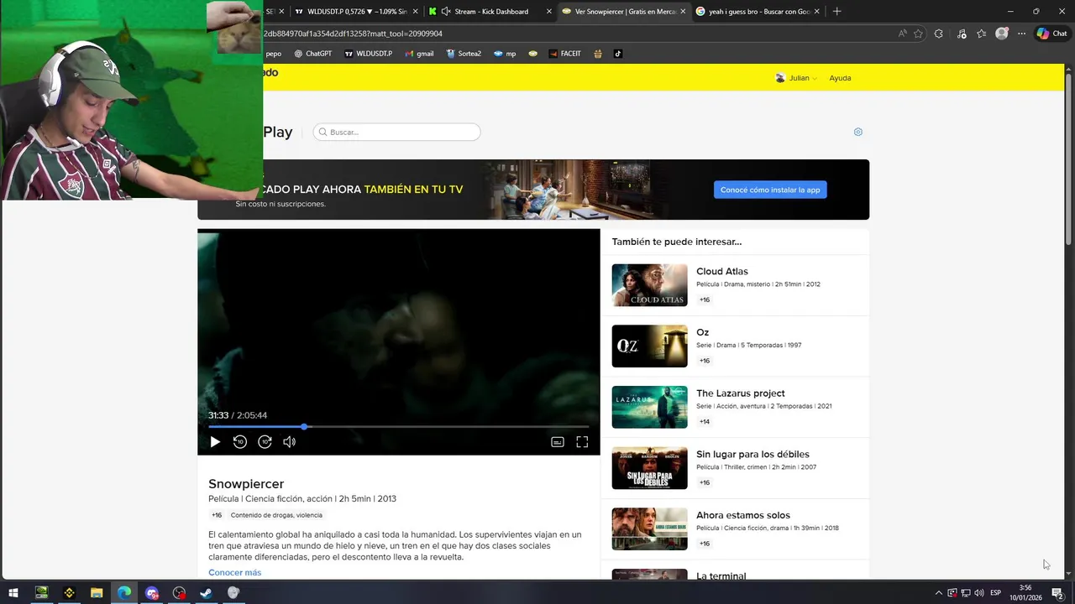
Task: Open the favorites list icon in toolbar
Action: point(981,34)
